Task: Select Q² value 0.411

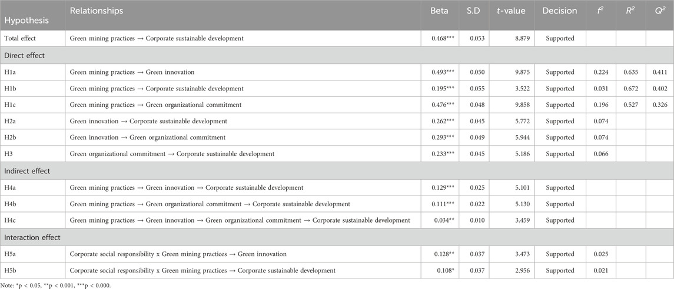Action: coord(660,72)
